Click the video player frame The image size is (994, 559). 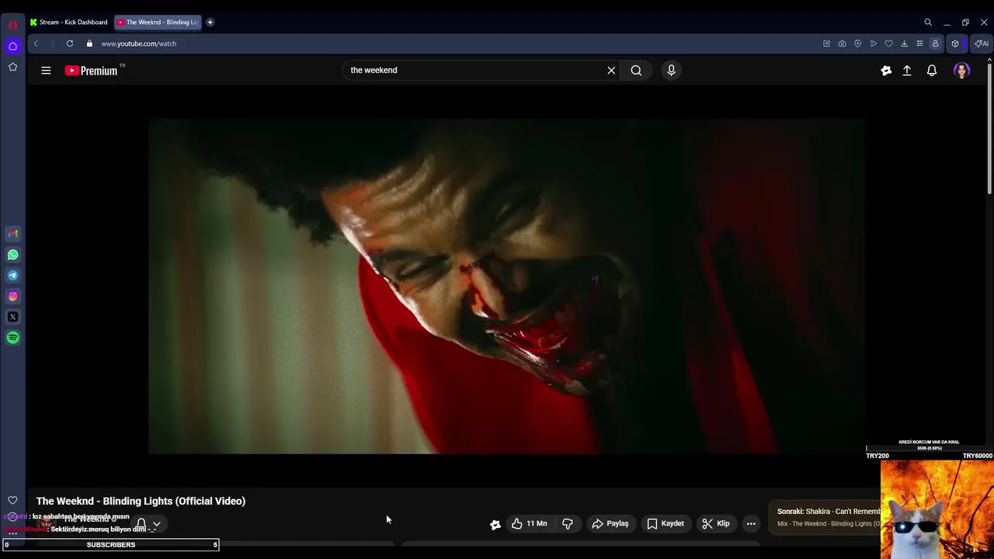tap(506, 286)
